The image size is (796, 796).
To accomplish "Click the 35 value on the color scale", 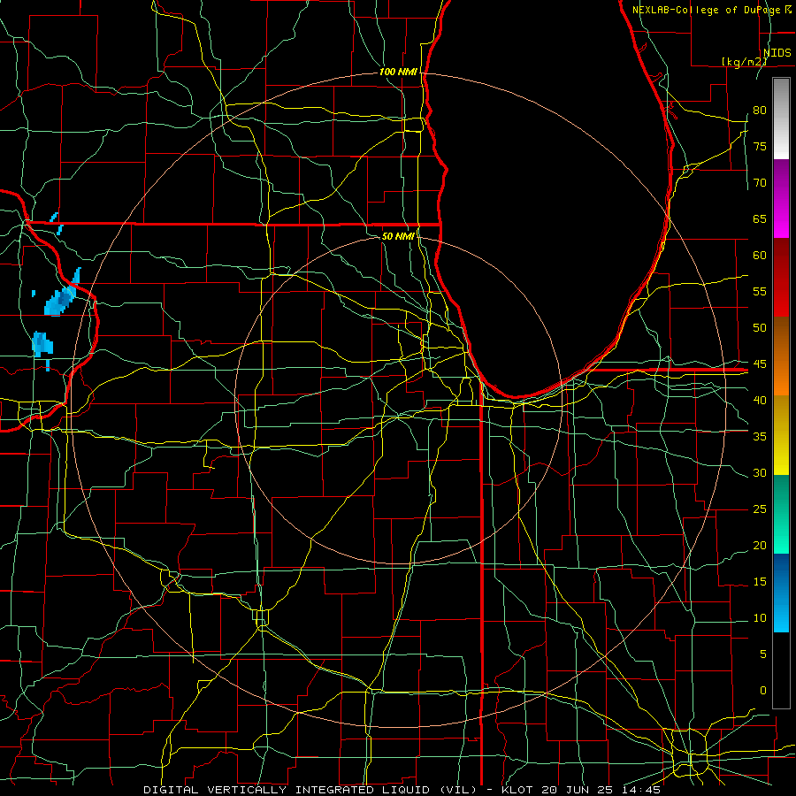I will click(760, 437).
